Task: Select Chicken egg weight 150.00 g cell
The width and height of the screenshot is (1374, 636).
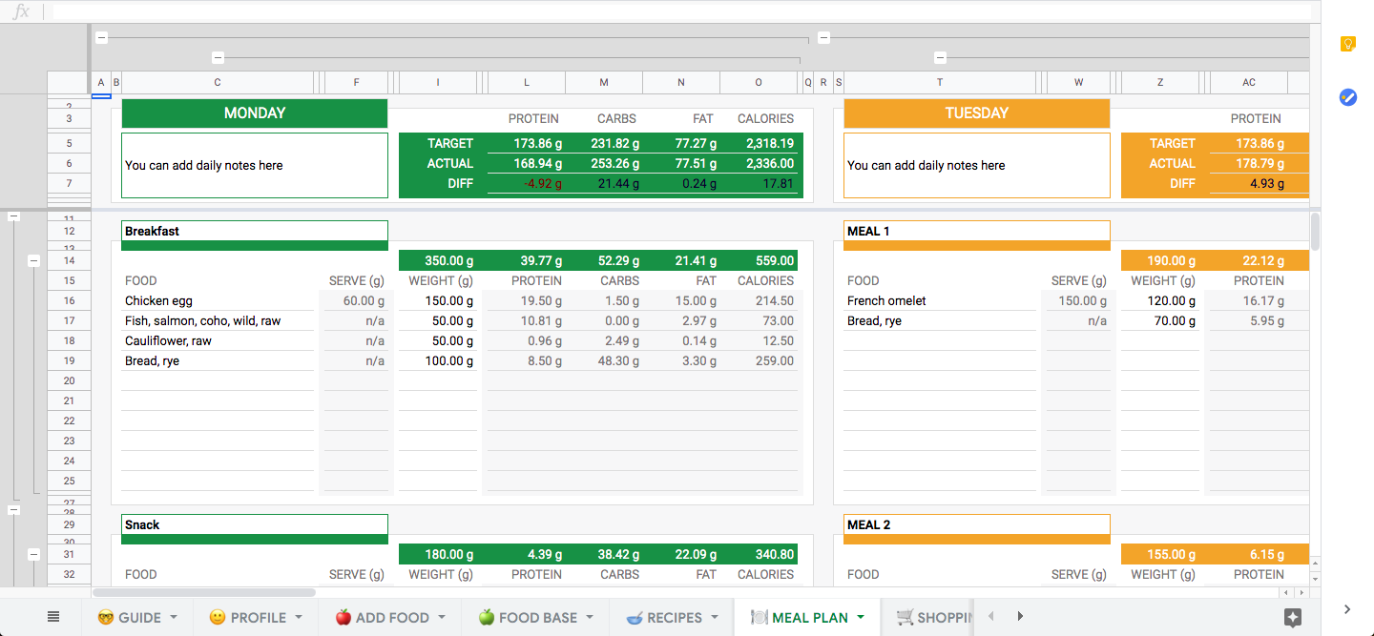Action: tap(438, 300)
